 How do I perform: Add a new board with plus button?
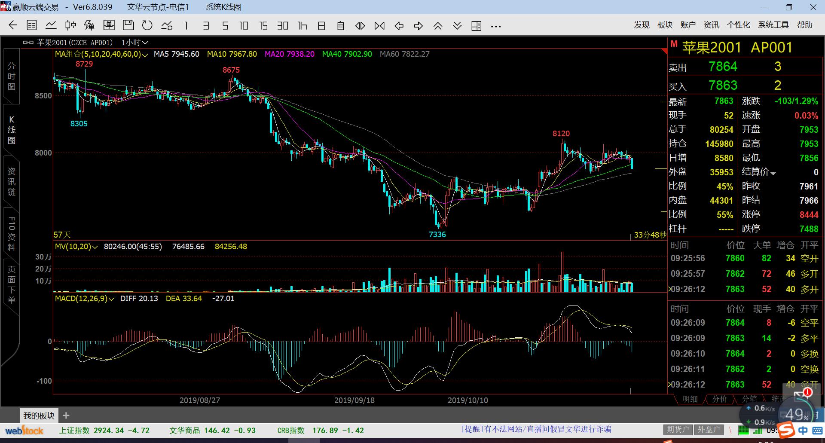coord(66,416)
